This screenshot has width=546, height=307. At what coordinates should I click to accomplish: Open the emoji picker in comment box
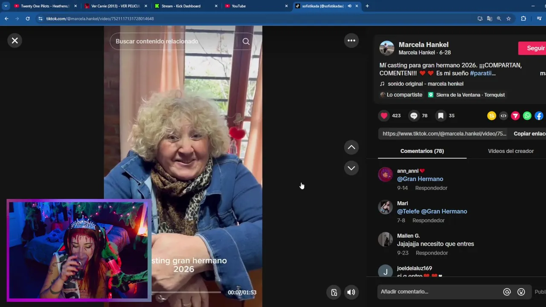tap(521, 292)
